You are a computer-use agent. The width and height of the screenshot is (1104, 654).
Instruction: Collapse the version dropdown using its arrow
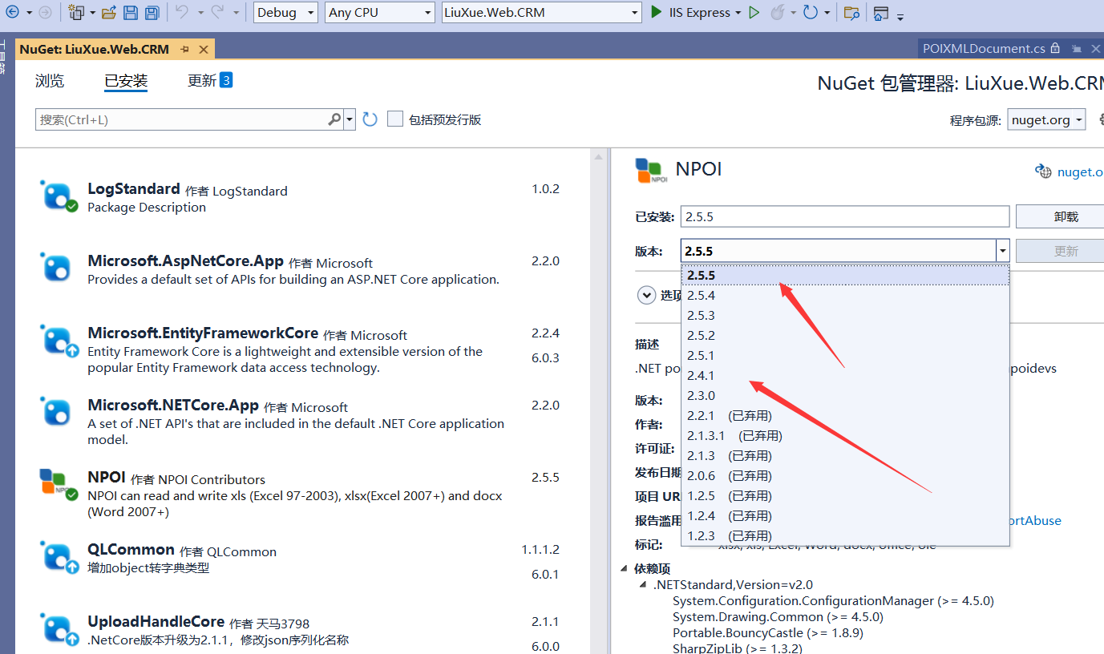click(x=1002, y=251)
